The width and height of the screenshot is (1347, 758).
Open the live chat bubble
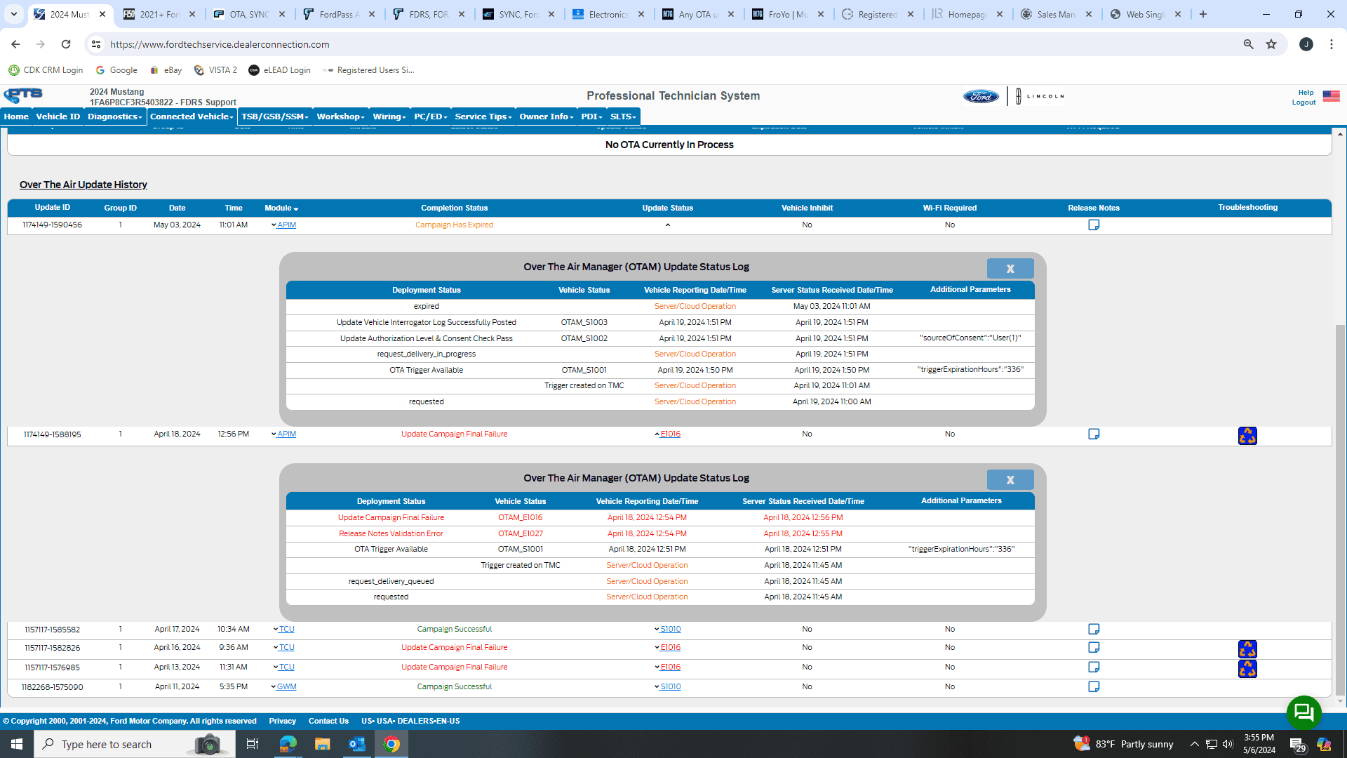pyautogui.click(x=1304, y=712)
